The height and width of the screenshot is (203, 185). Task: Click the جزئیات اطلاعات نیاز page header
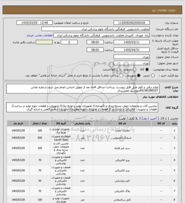(164, 10)
